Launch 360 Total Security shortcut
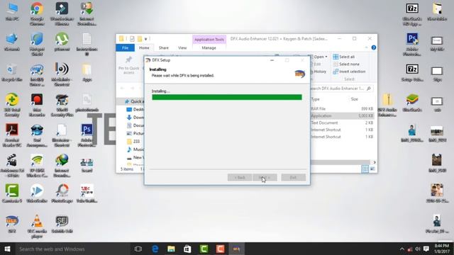Screen dimensions: 454x255 (x=12, y=105)
